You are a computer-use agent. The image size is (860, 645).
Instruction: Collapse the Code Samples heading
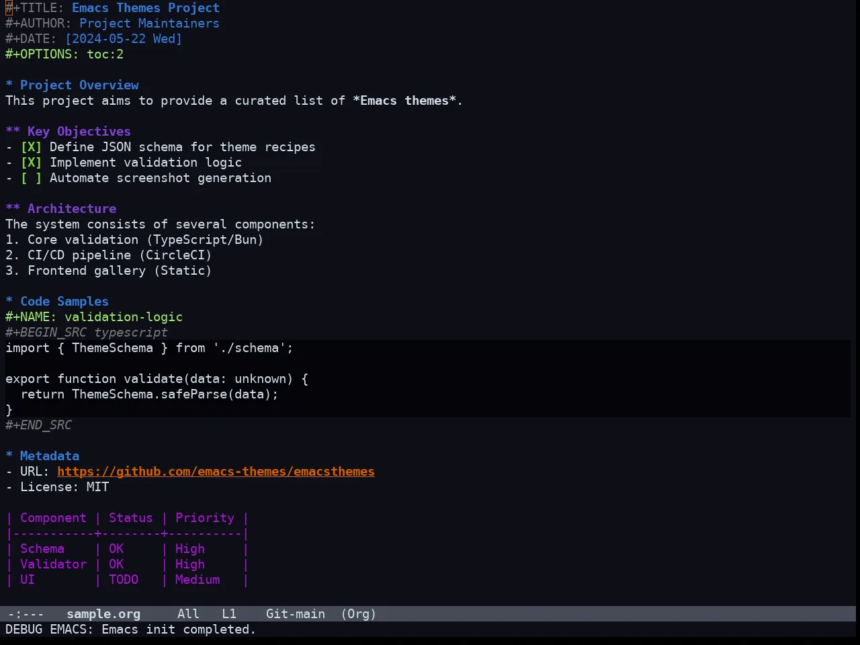click(x=57, y=302)
